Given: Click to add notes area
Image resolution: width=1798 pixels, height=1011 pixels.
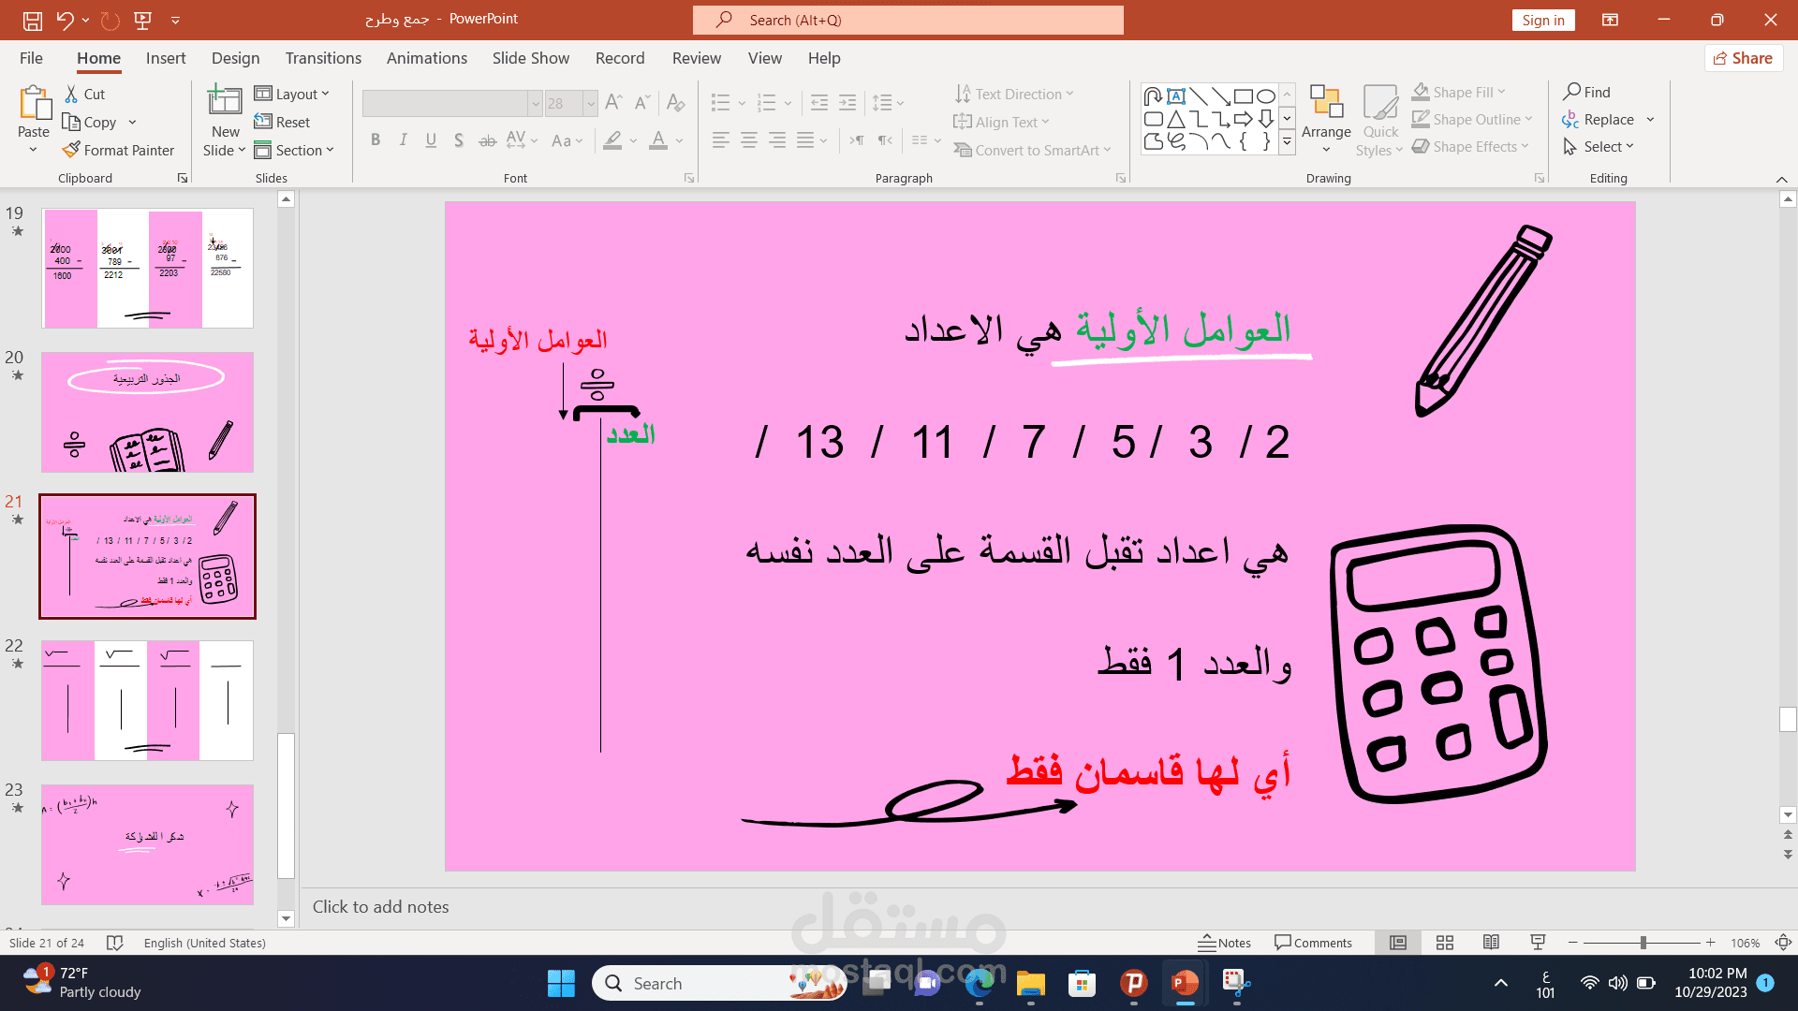Looking at the screenshot, I should pyautogui.click(x=1039, y=906).
